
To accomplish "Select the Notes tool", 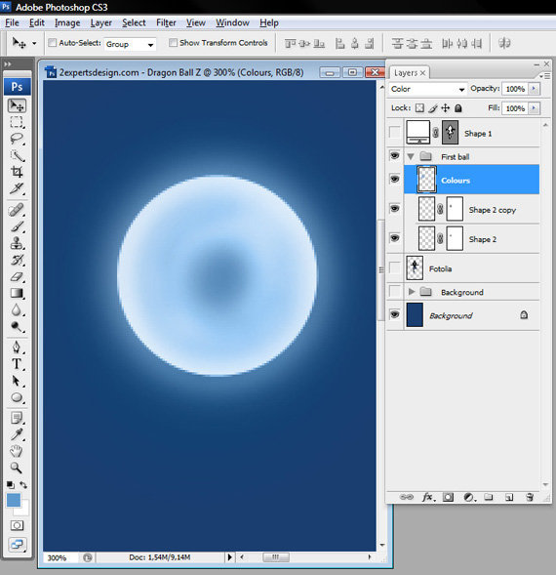I will [x=17, y=418].
